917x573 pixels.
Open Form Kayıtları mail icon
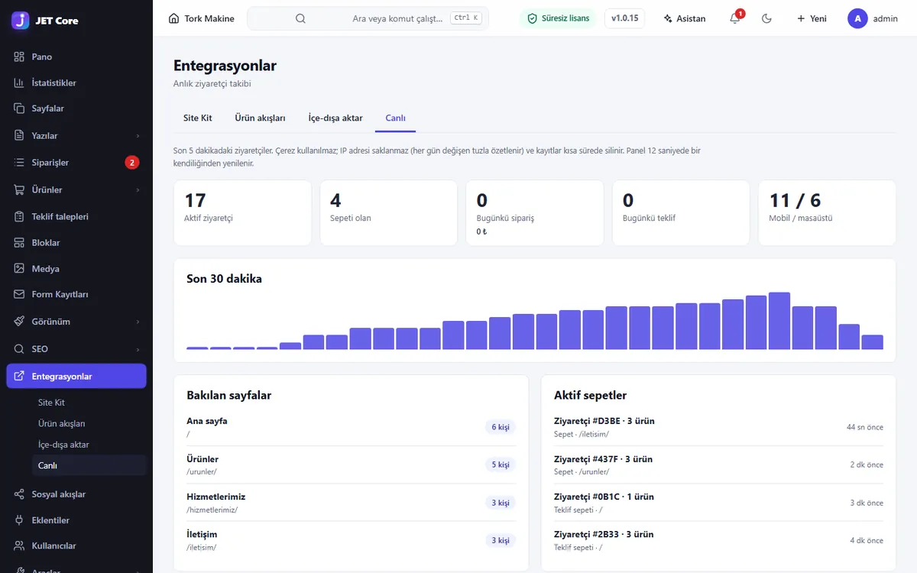tap(19, 294)
